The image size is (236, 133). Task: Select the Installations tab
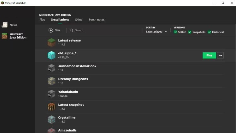60,20
